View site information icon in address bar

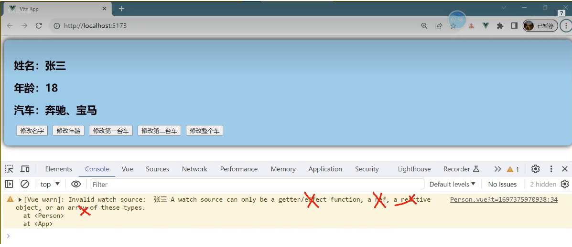click(56, 26)
